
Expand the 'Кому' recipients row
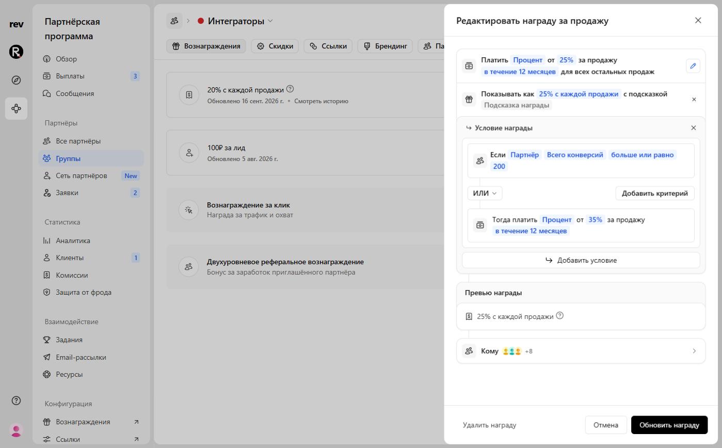(581, 351)
